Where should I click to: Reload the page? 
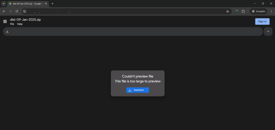17,11
